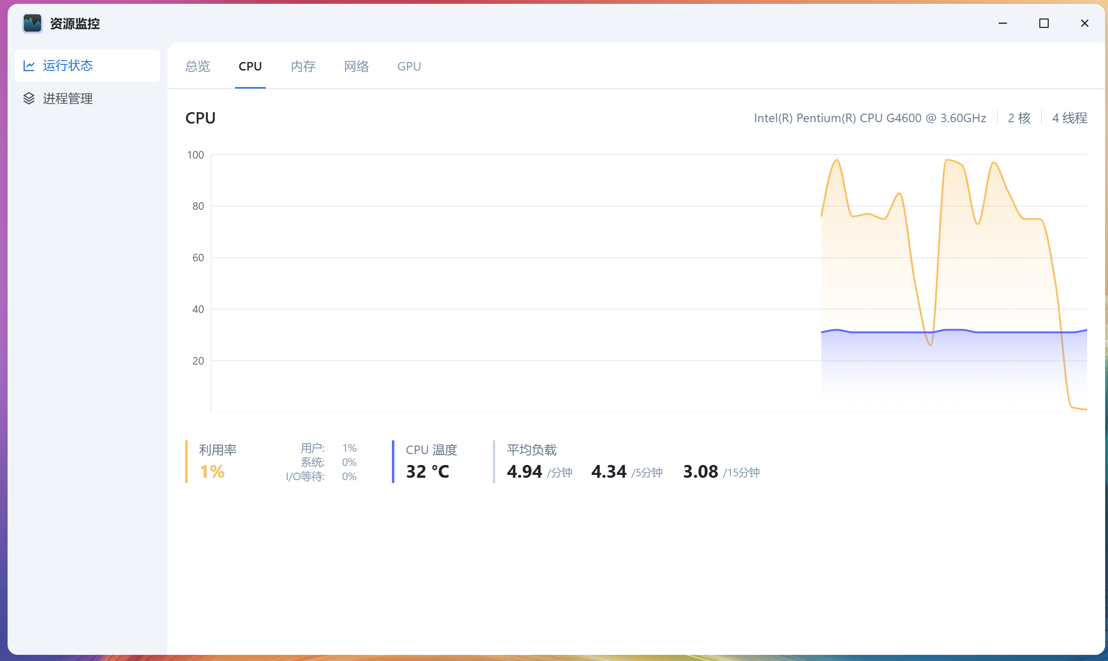
Task: Click the Intel(R) Pentium(R) CPU G4600 model text
Action: (870, 118)
